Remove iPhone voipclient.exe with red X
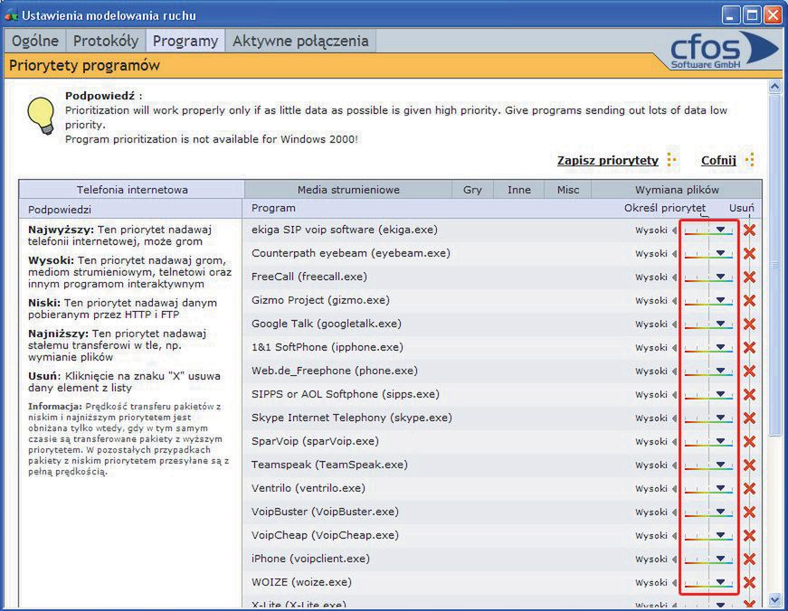This screenshot has height=611, width=788. point(749,559)
